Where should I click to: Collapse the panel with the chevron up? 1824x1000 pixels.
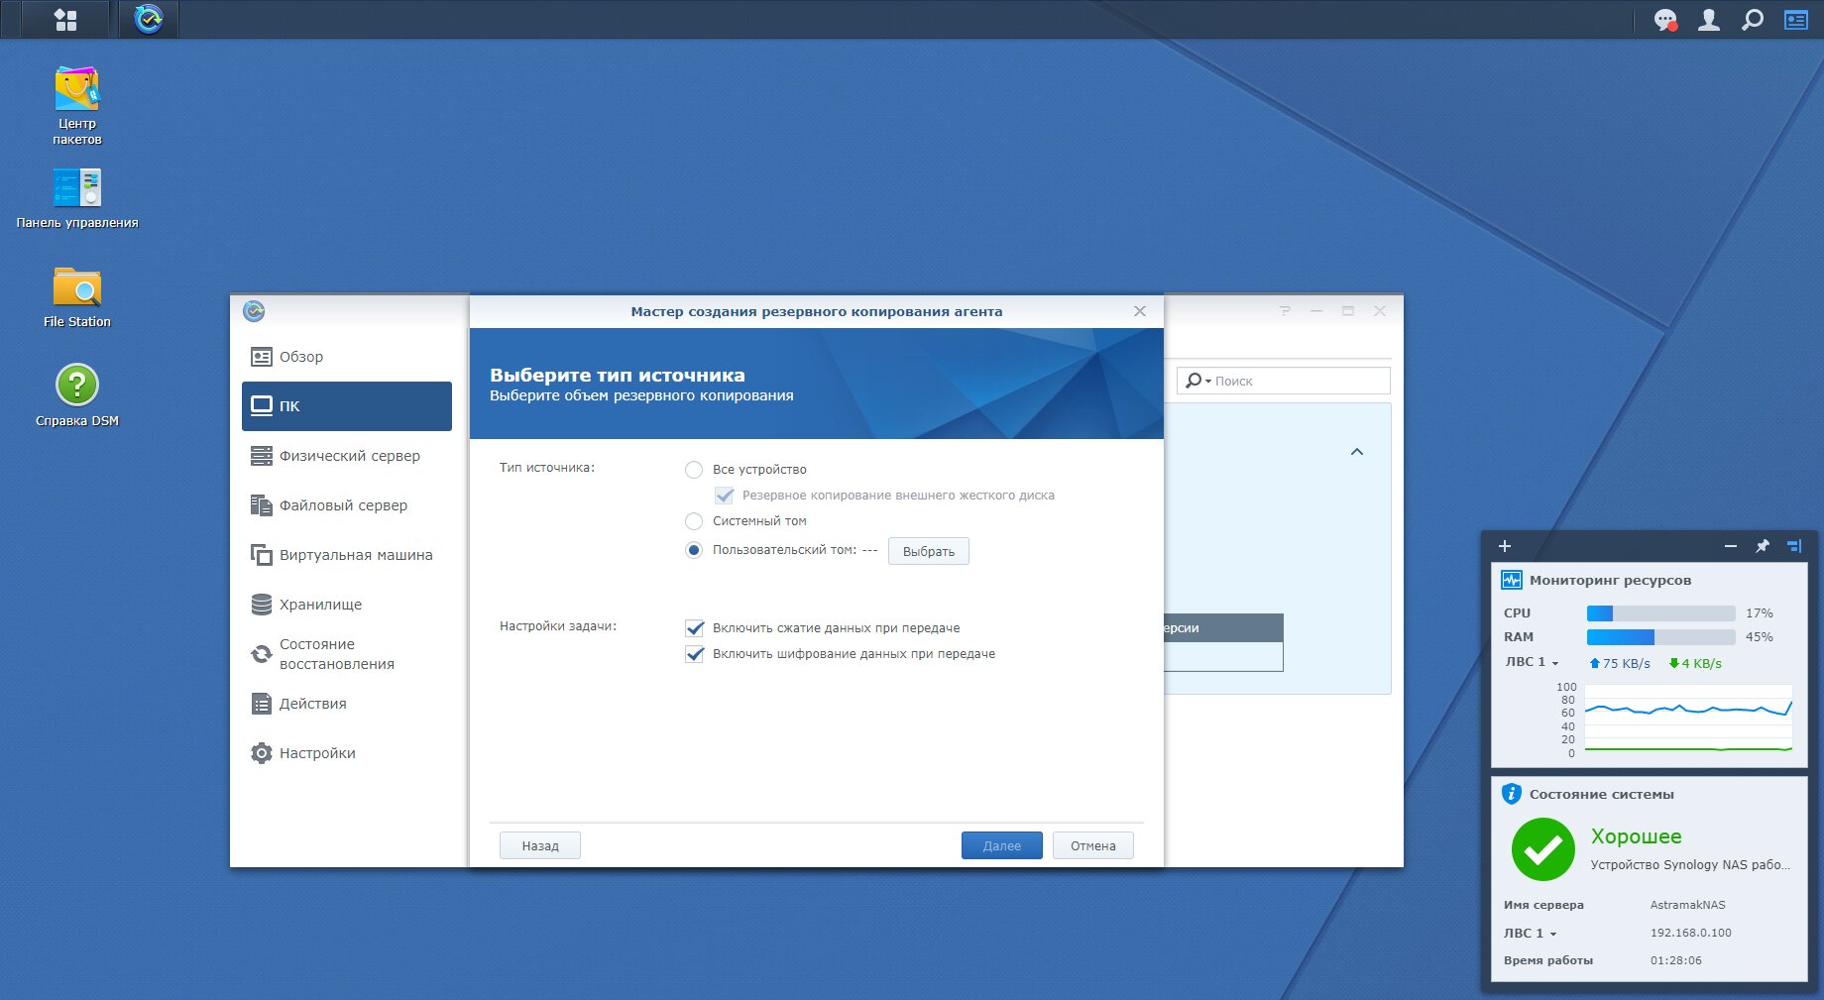click(1357, 452)
